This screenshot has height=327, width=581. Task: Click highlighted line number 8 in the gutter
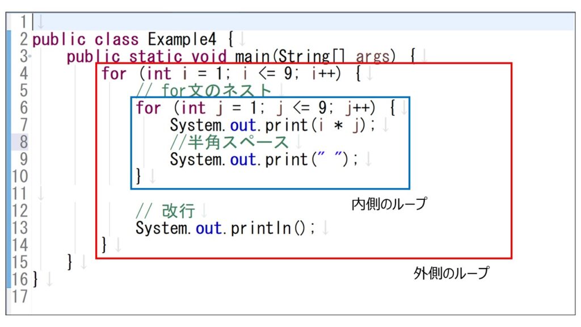(24, 141)
